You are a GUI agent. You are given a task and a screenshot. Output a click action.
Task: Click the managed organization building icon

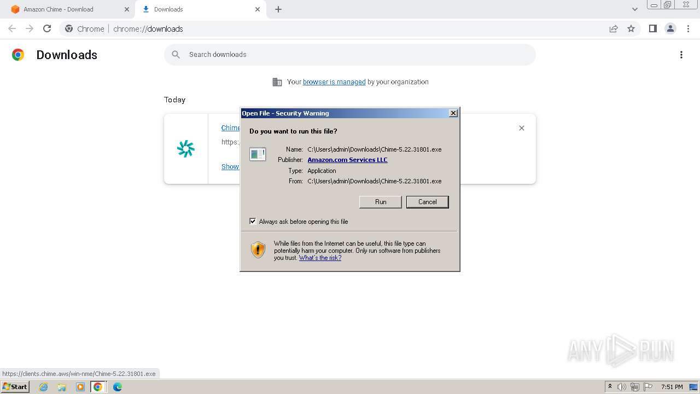click(x=277, y=82)
